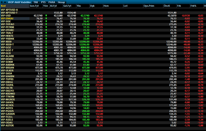Click VIP-ULKER previous close 112,70
This screenshot has height=131, width=206.
pyautogui.click(x=173, y=71)
